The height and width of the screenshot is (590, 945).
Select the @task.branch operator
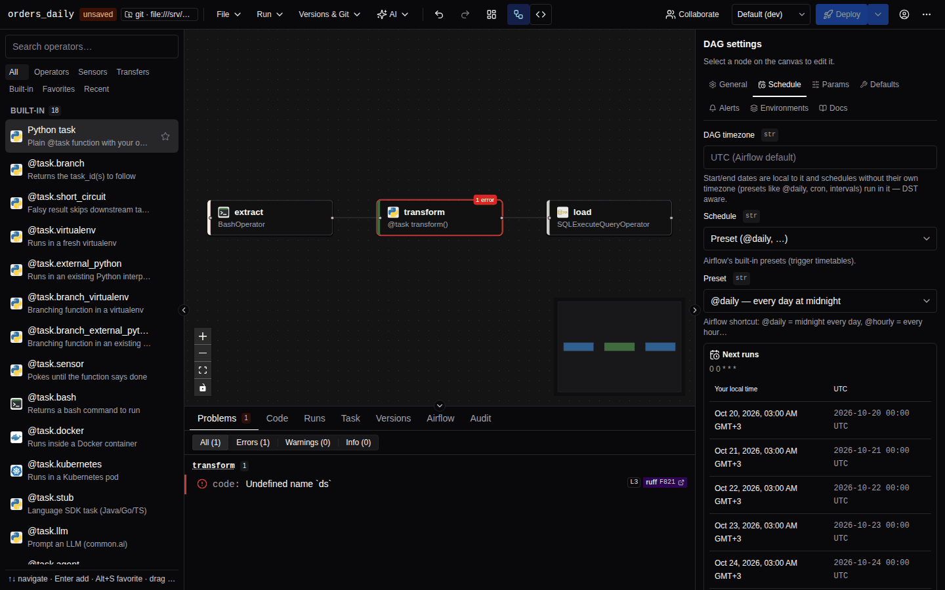92,169
